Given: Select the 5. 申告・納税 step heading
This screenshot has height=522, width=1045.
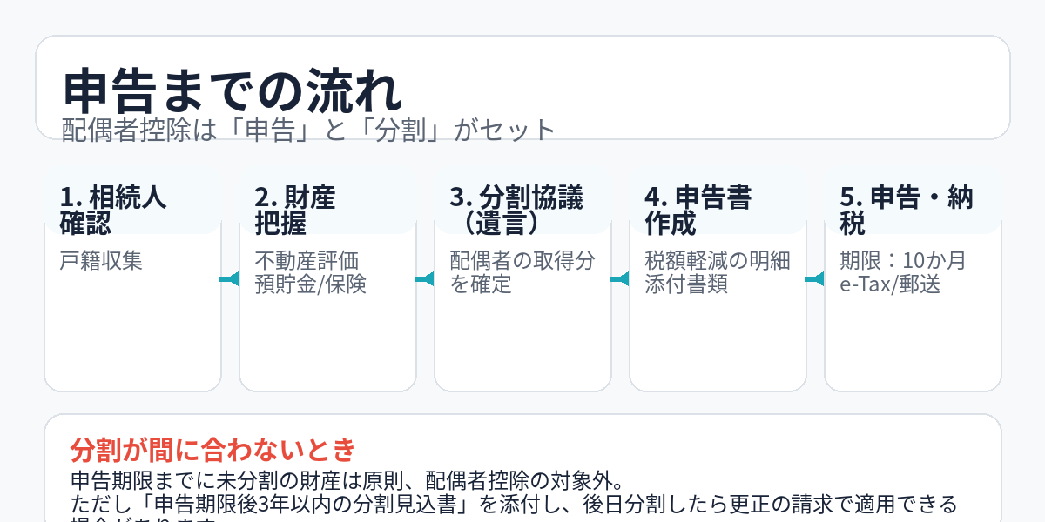Looking at the screenshot, I should 906,210.
